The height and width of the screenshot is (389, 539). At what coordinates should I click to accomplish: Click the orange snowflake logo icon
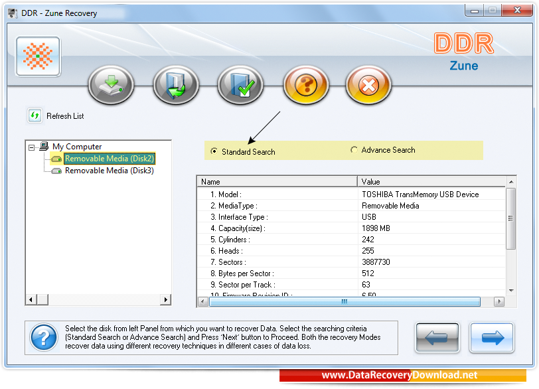[38, 56]
